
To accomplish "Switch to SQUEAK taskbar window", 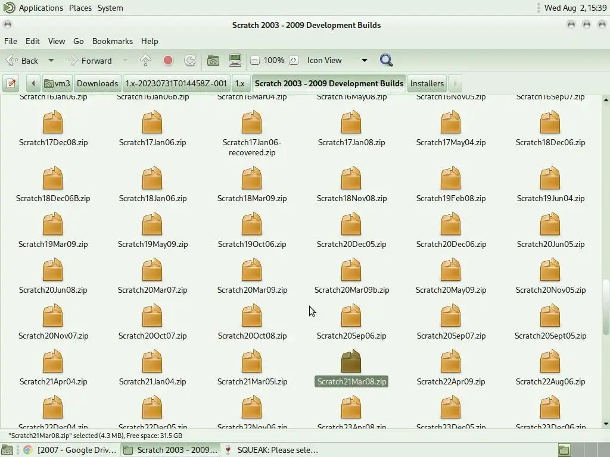I will click(271, 450).
